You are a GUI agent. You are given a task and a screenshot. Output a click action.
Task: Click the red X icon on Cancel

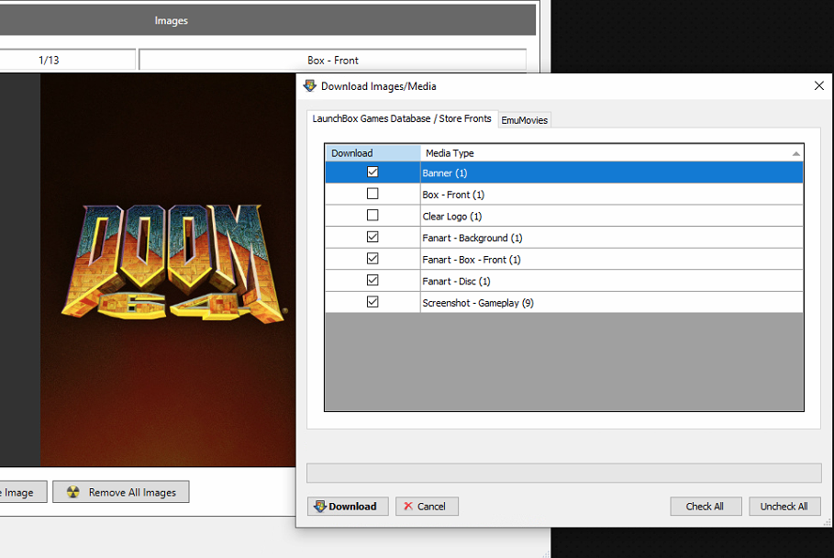pyautogui.click(x=408, y=506)
